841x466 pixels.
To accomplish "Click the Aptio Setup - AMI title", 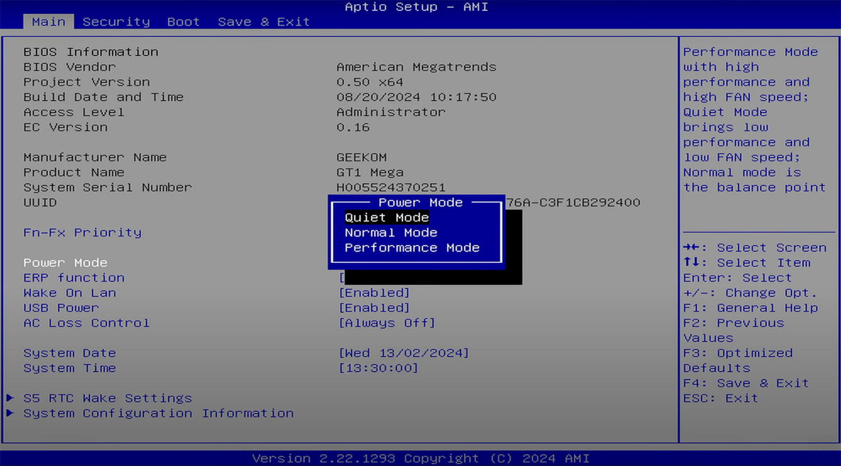I will (416, 7).
